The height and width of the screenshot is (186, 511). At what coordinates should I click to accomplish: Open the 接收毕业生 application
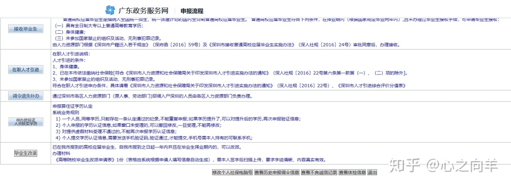tap(26, 29)
